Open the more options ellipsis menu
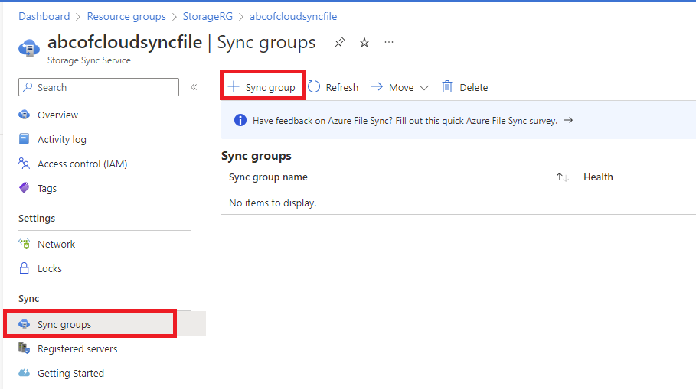 tap(389, 43)
